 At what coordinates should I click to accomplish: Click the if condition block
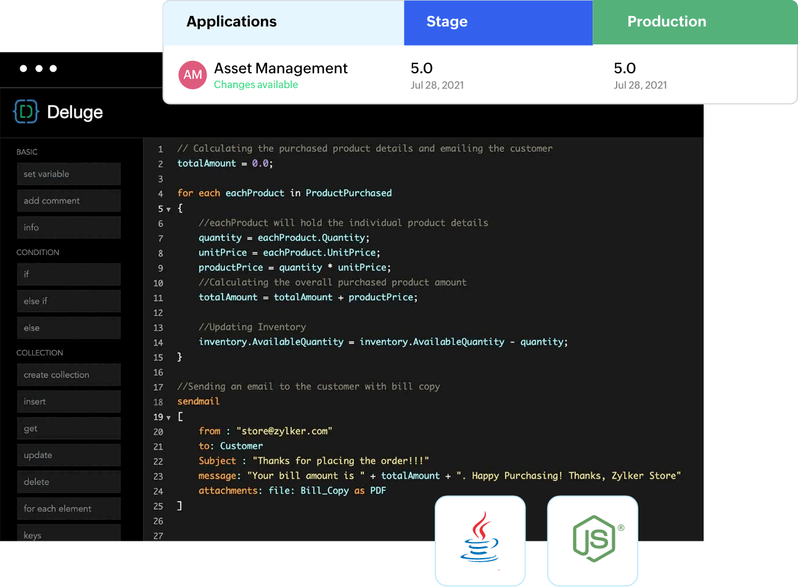tap(69, 274)
